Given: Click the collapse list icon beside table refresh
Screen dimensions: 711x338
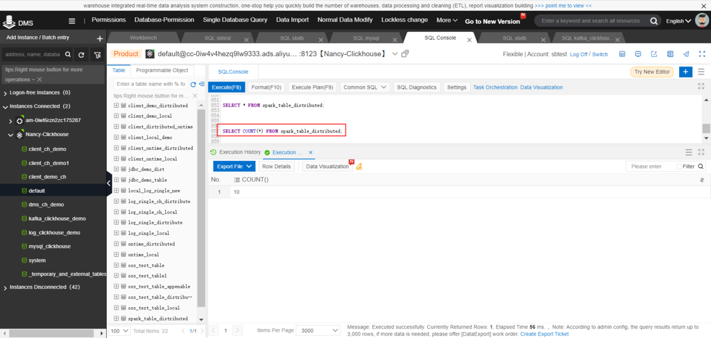Looking at the screenshot, I should (202, 84).
